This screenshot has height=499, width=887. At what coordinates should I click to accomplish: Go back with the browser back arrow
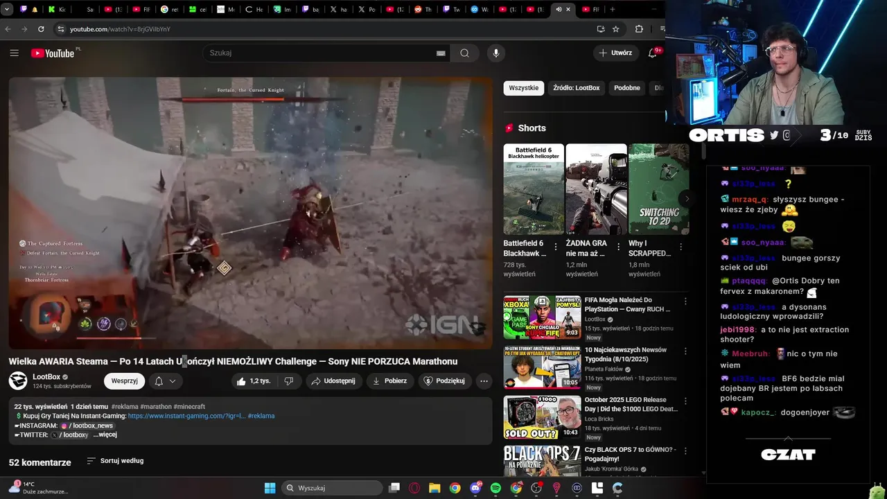(8, 29)
